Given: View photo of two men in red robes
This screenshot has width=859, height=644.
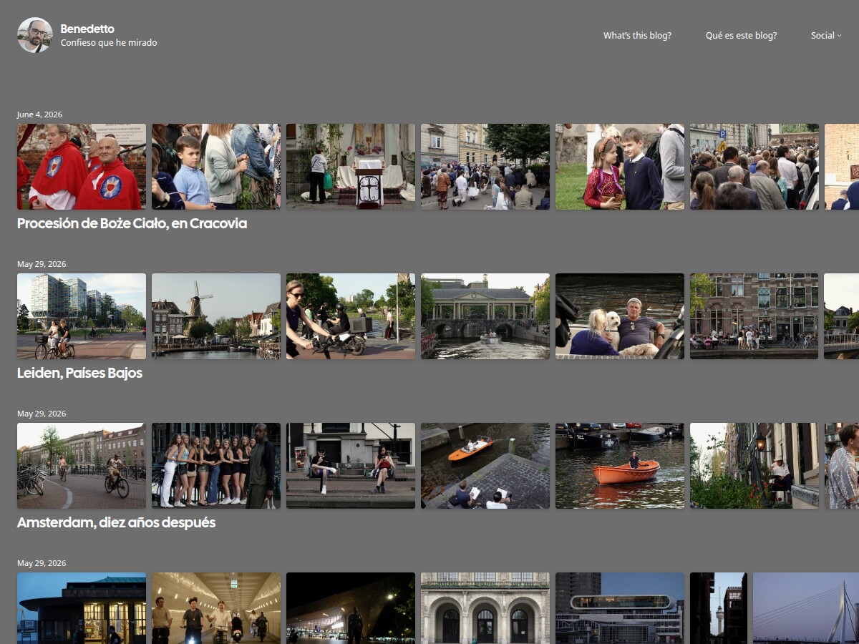Looking at the screenshot, I should tap(82, 167).
